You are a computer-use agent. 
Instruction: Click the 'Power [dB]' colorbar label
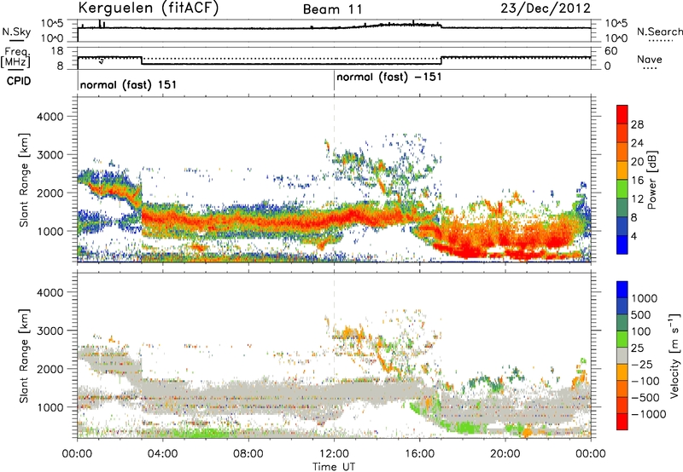(x=651, y=180)
